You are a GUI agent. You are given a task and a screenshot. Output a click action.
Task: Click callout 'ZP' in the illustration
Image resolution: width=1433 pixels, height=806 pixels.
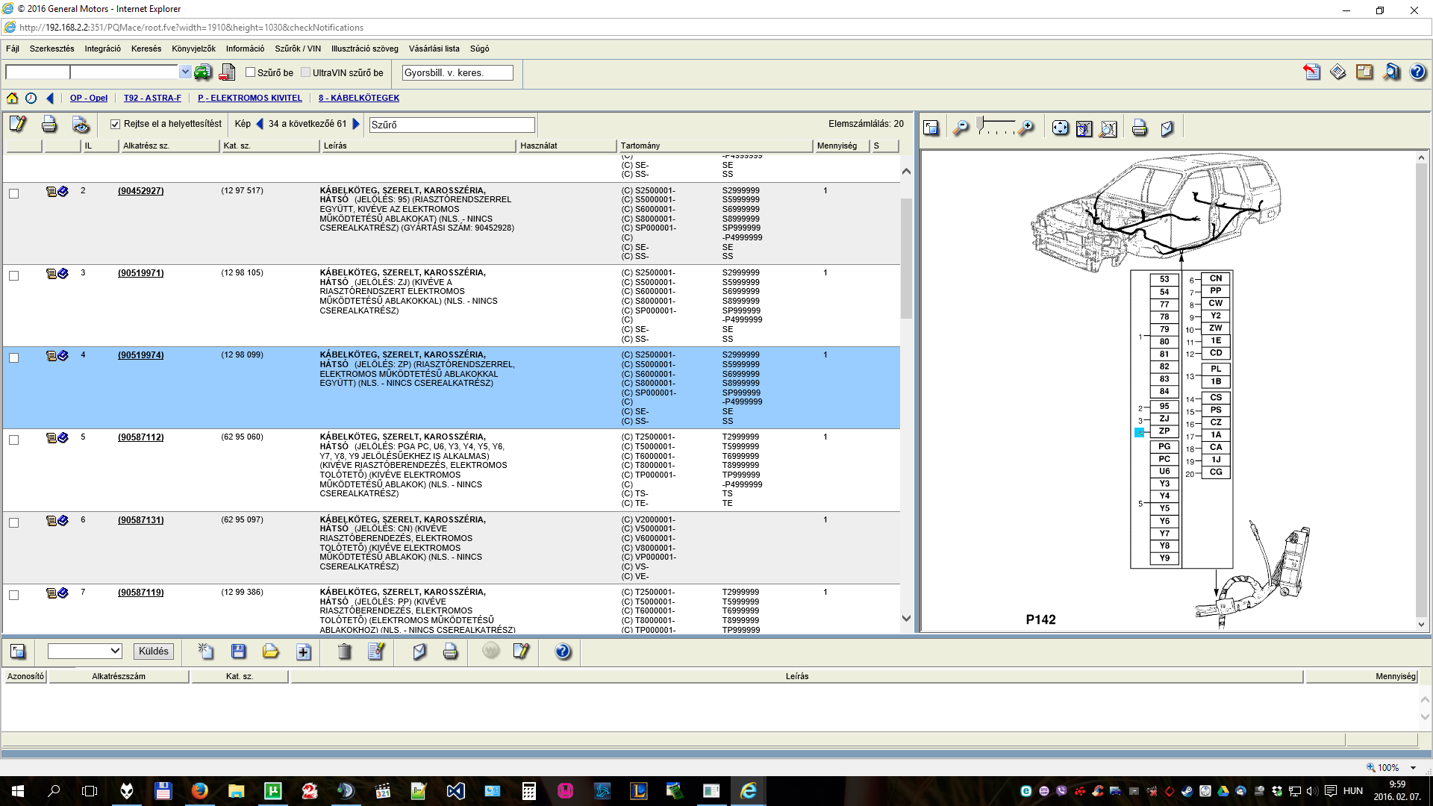click(1164, 431)
